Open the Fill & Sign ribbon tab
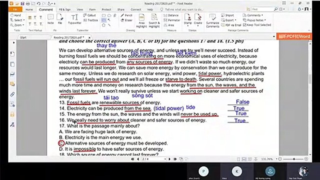This screenshot has width=320, height=180. click(x=65, y=9)
